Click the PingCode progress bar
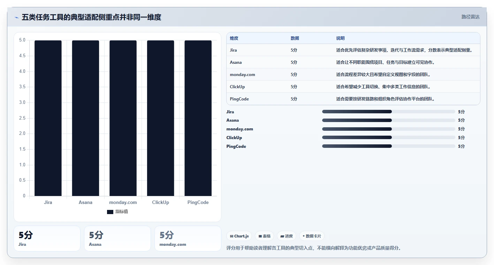Viewport: 494px width, 265px height. coord(389,146)
